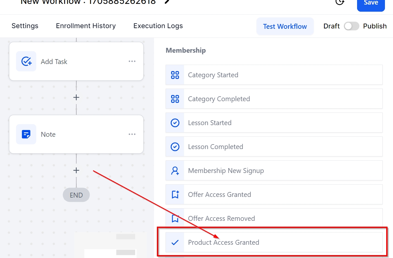The width and height of the screenshot is (393, 258).
Task: Insert a step between Add Task and Note
Action: [76, 97]
